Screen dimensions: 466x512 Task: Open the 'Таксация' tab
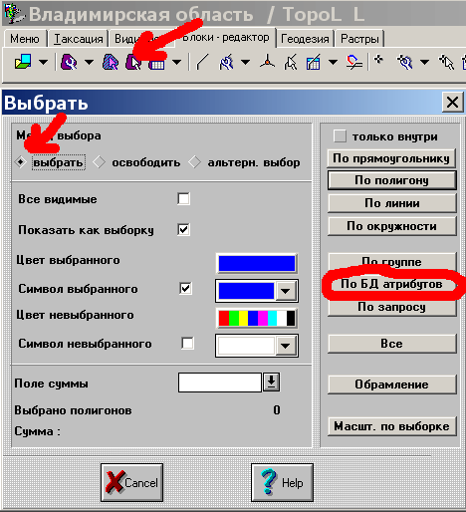(79, 39)
